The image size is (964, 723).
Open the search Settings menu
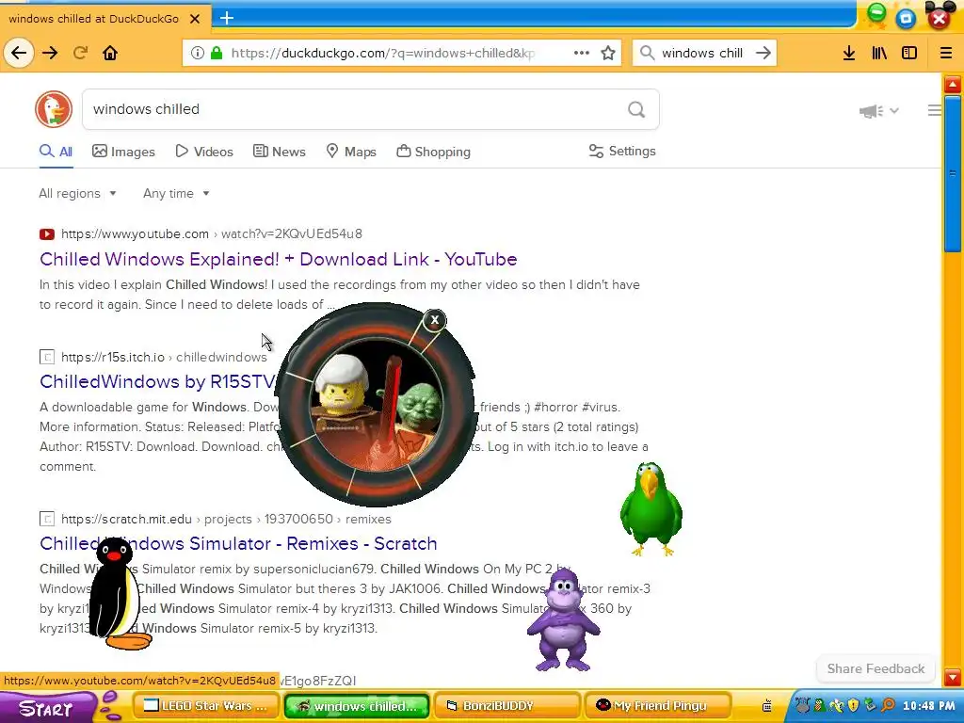pos(622,152)
